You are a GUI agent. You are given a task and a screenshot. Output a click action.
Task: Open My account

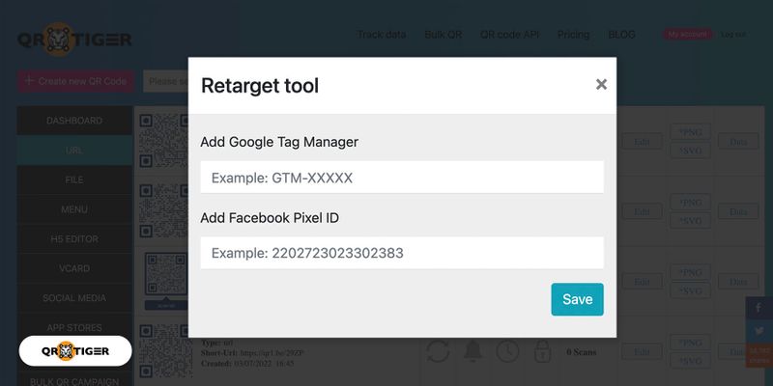pyautogui.click(x=686, y=35)
